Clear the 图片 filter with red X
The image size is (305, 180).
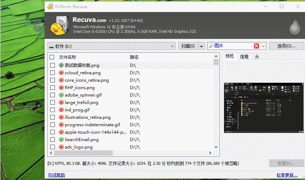257,46
